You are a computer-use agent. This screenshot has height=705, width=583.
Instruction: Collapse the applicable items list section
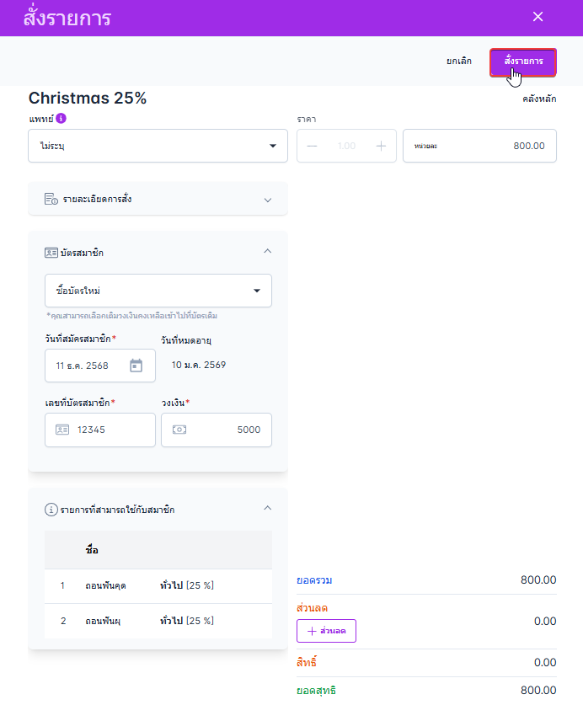click(268, 509)
